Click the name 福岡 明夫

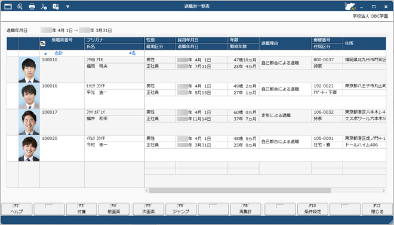(x=97, y=67)
